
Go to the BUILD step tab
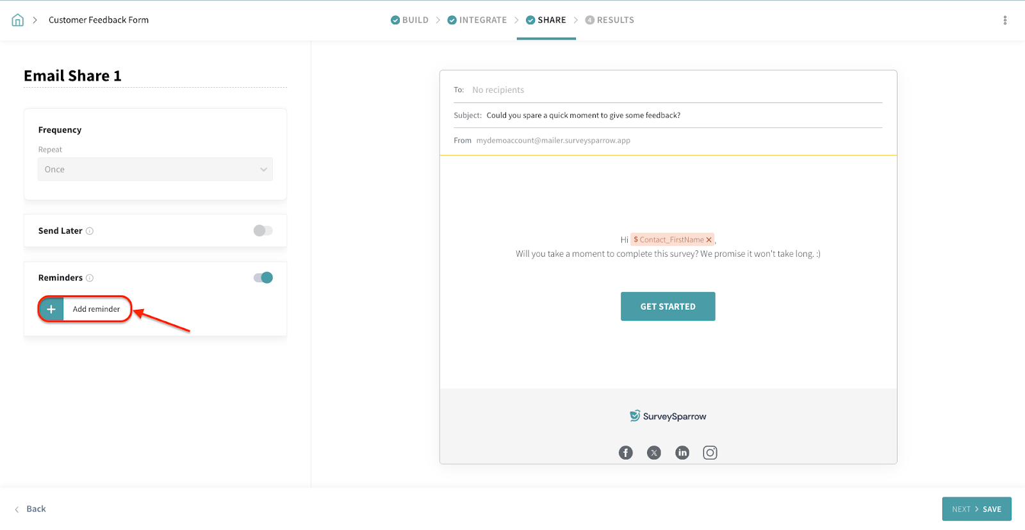click(x=409, y=20)
